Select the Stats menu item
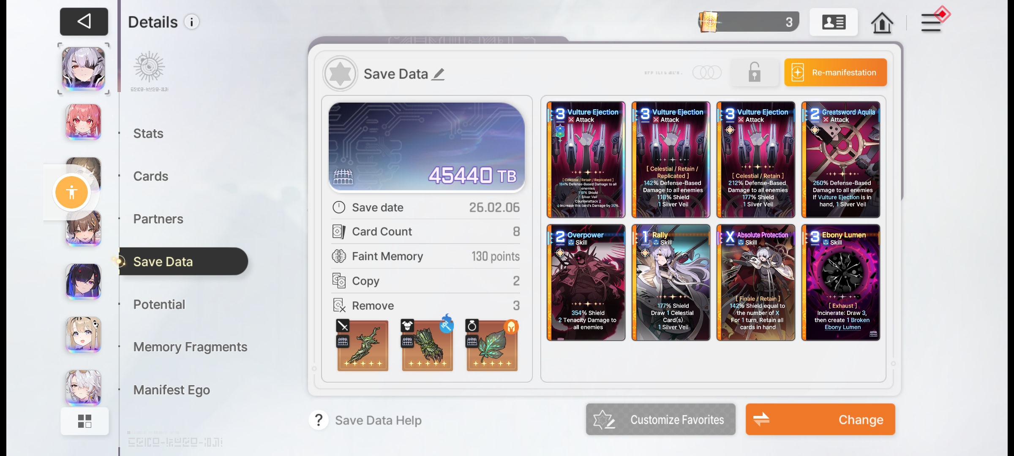The width and height of the screenshot is (1014, 456). 148,133
